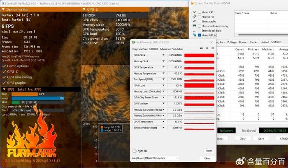288x168 pixels.
Task: Switch to the Clocks tab in AIDA64
Action: click(x=254, y=42)
